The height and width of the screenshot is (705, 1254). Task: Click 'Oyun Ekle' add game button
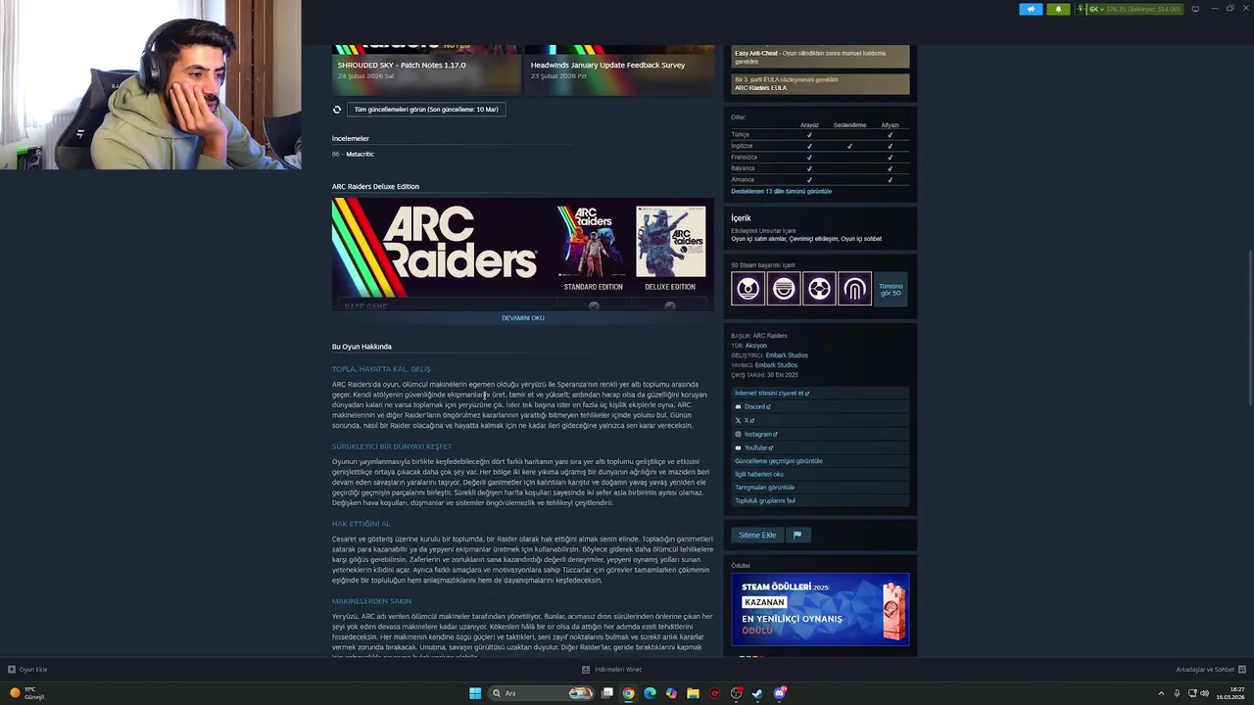coord(27,670)
